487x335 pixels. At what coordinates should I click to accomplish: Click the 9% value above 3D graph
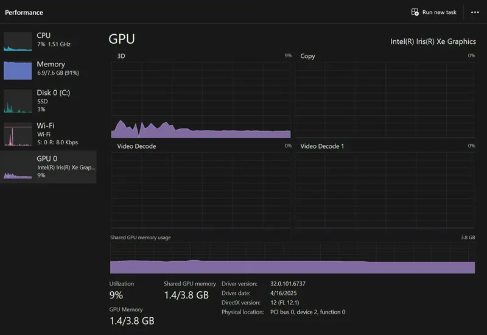tap(288, 55)
